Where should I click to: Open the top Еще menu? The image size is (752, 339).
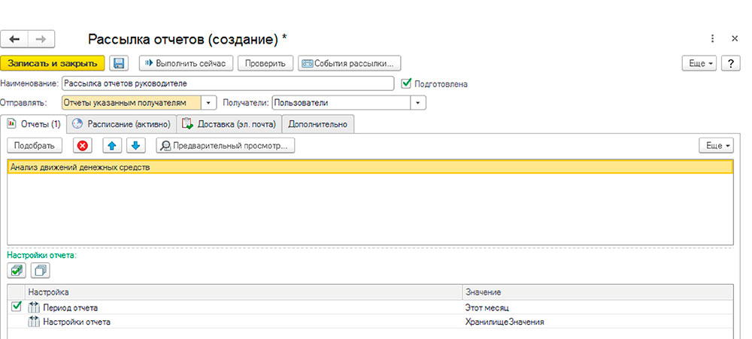(699, 63)
